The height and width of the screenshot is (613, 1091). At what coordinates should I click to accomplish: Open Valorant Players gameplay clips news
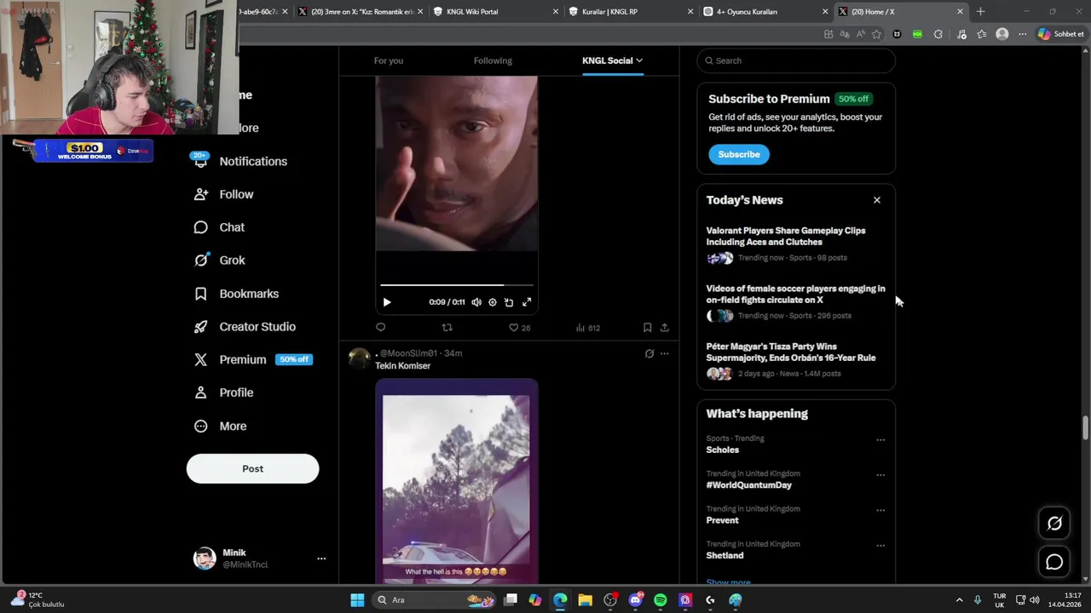tap(796, 244)
